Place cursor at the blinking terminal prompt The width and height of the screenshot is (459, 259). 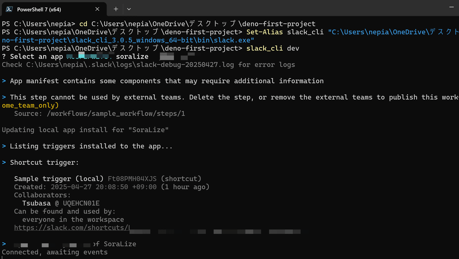(x=2, y=257)
